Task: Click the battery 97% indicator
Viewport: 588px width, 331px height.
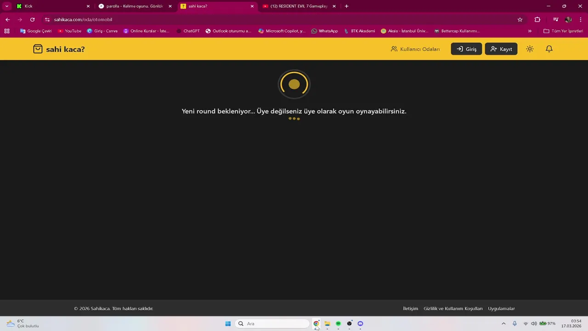Action: pyautogui.click(x=547, y=324)
